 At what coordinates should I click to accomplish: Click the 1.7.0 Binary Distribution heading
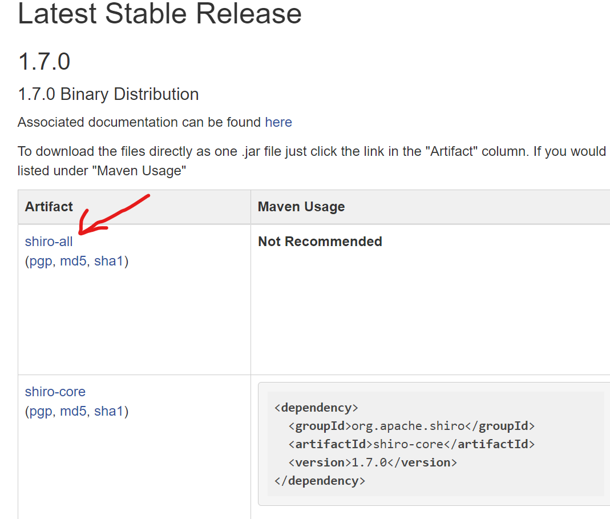click(x=108, y=94)
